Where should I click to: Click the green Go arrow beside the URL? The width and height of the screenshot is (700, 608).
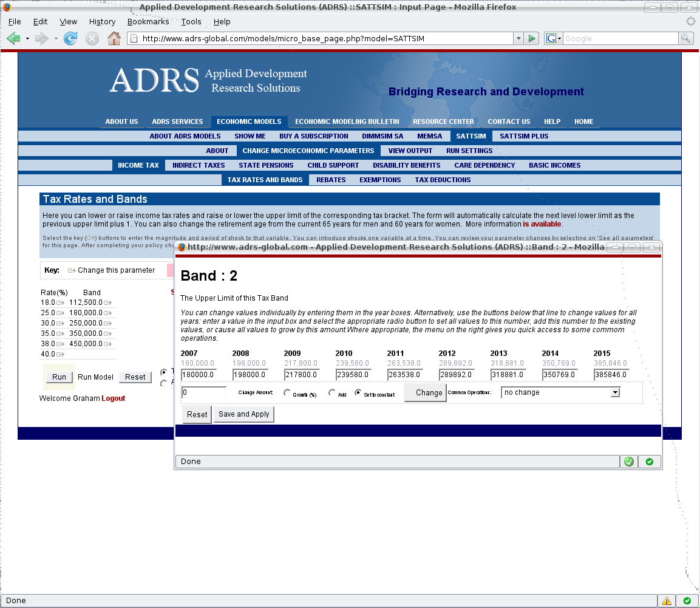(x=532, y=39)
